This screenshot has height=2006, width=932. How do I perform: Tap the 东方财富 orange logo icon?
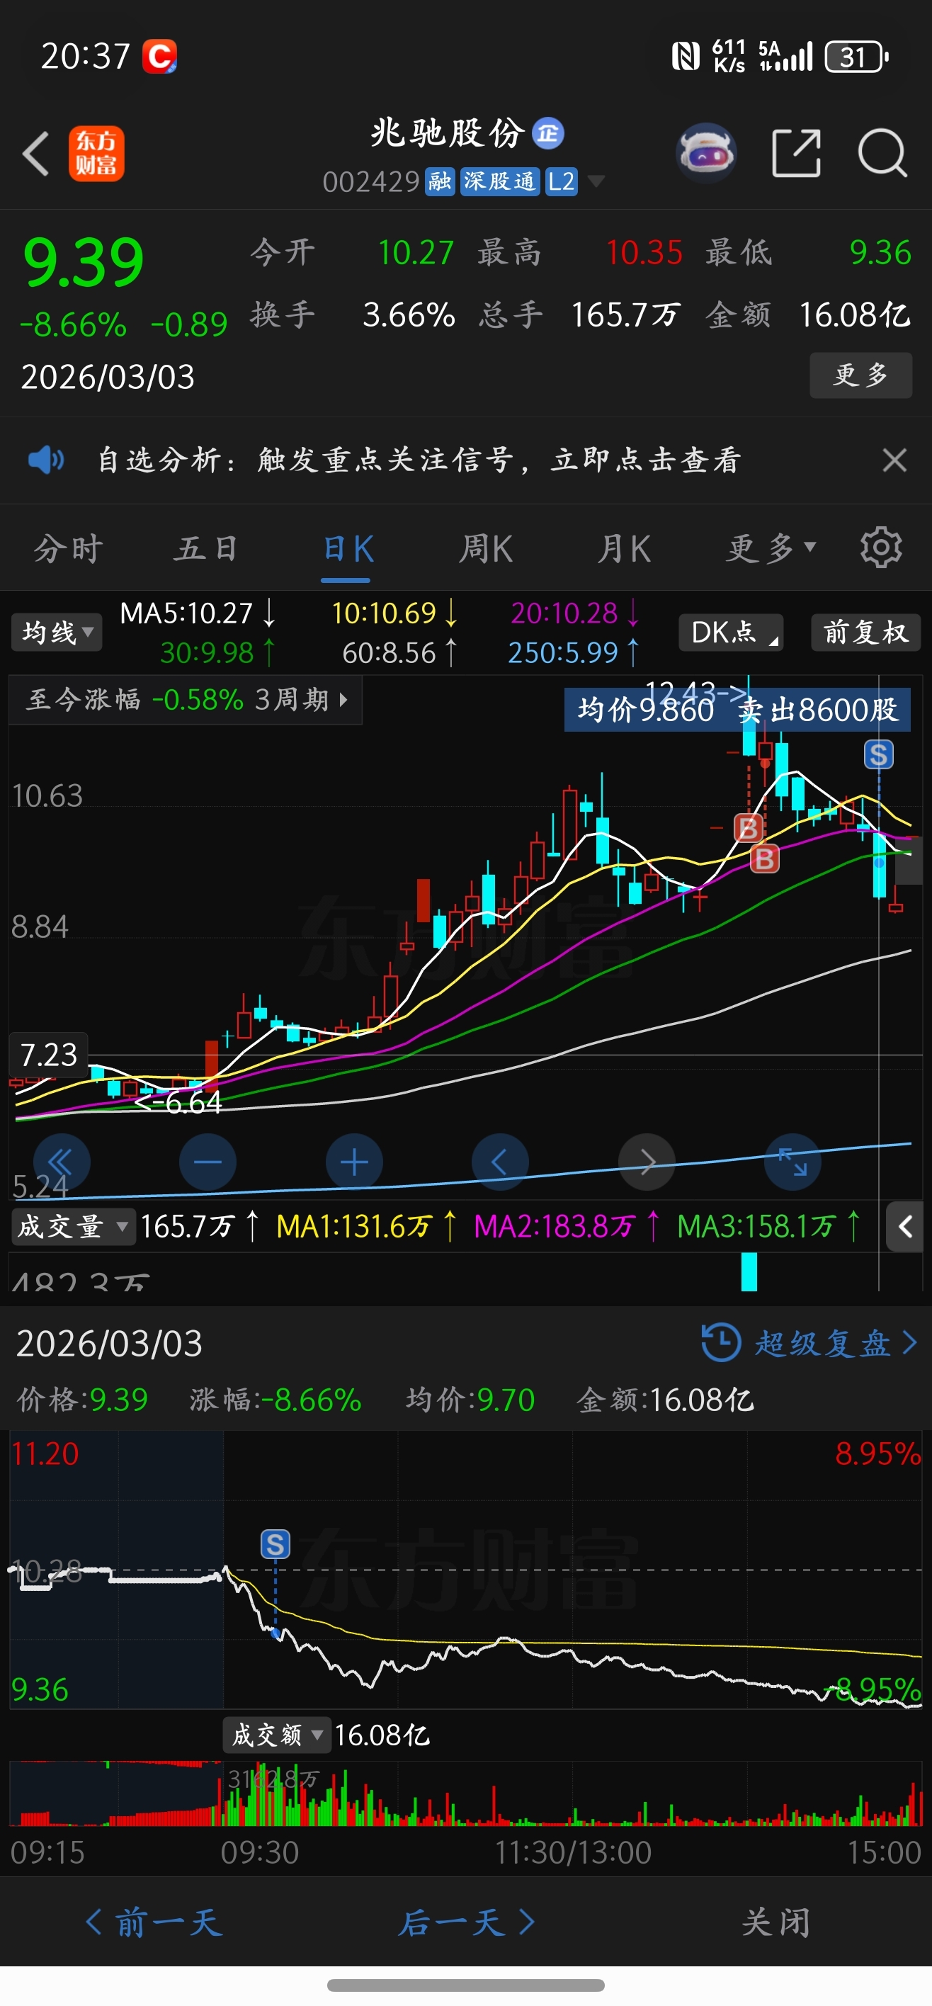[96, 154]
